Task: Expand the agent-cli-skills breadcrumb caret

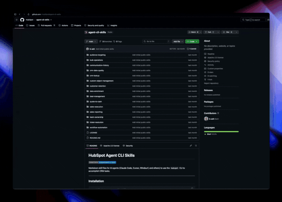Action: [51, 20]
